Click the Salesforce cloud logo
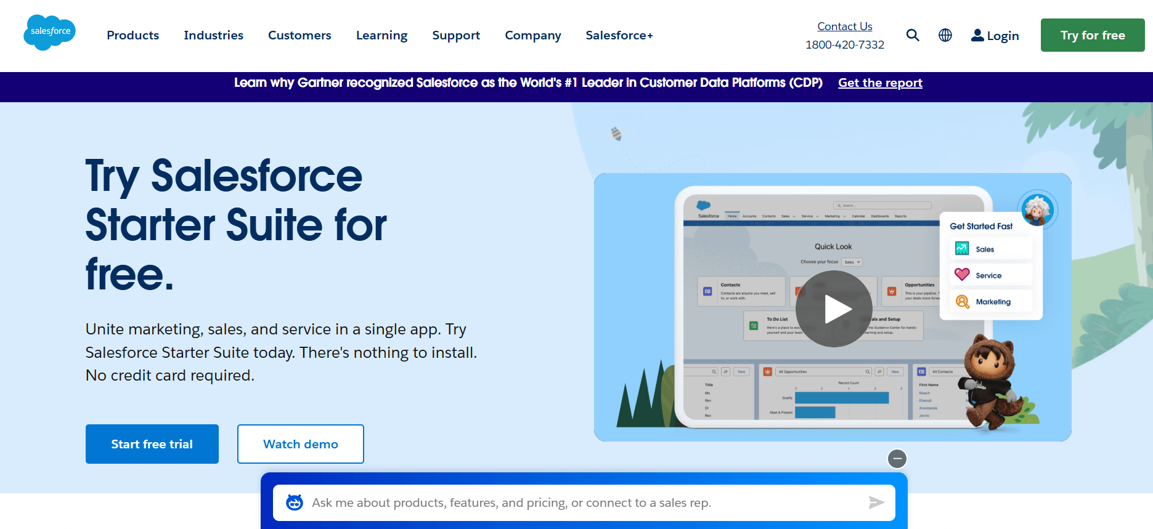This screenshot has height=529, width=1153. 49,33
